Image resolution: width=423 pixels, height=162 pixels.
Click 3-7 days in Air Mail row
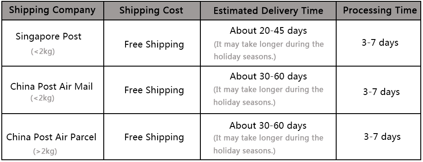point(381,92)
